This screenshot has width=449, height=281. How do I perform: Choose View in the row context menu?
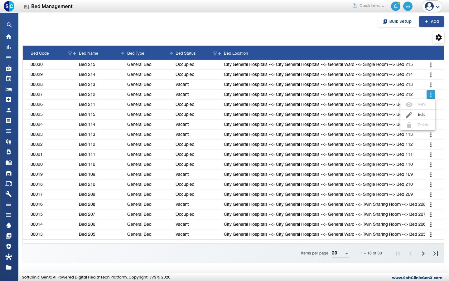pos(418,104)
